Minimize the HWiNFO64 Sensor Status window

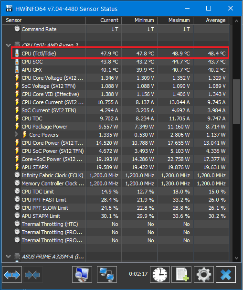187,8
